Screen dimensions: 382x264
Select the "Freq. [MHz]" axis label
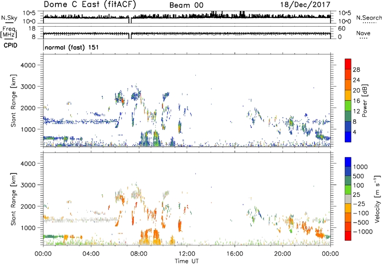pyautogui.click(x=9, y=32)
